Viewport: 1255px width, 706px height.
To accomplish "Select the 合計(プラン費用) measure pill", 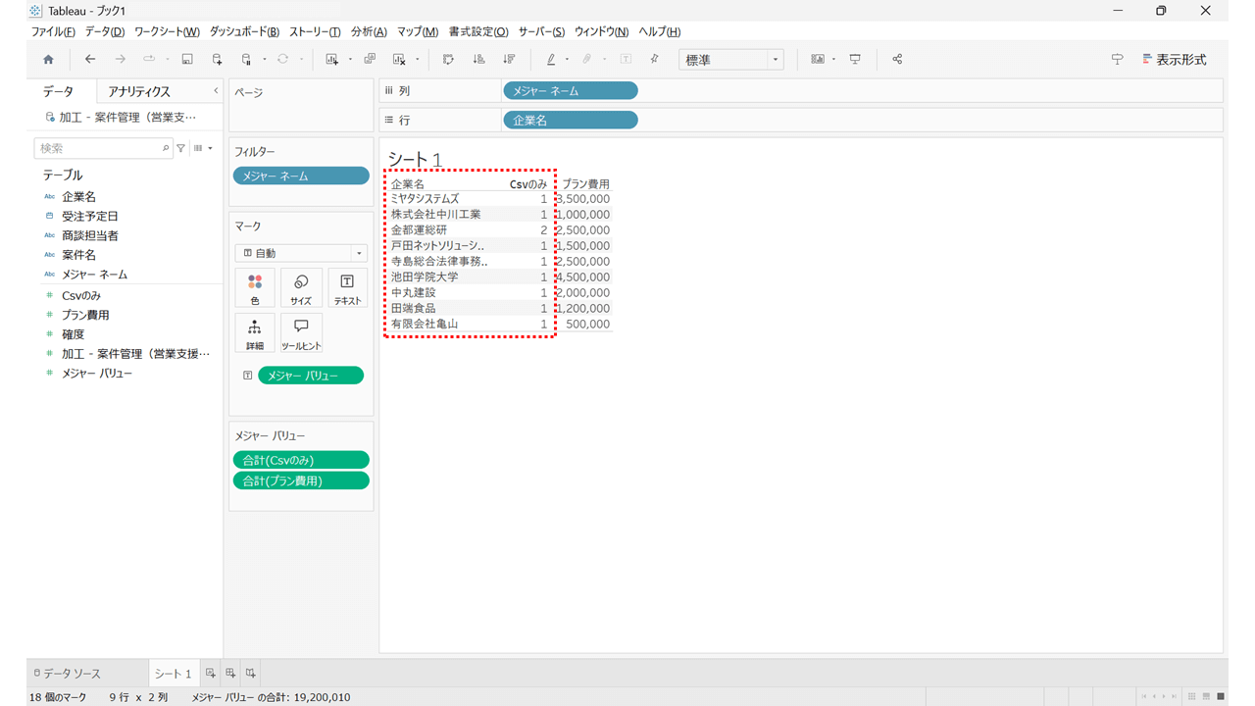I will [301, 480].
